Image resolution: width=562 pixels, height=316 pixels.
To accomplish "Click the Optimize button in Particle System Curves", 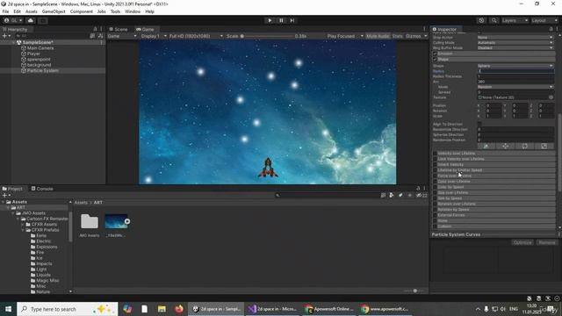I will point(522,242).
